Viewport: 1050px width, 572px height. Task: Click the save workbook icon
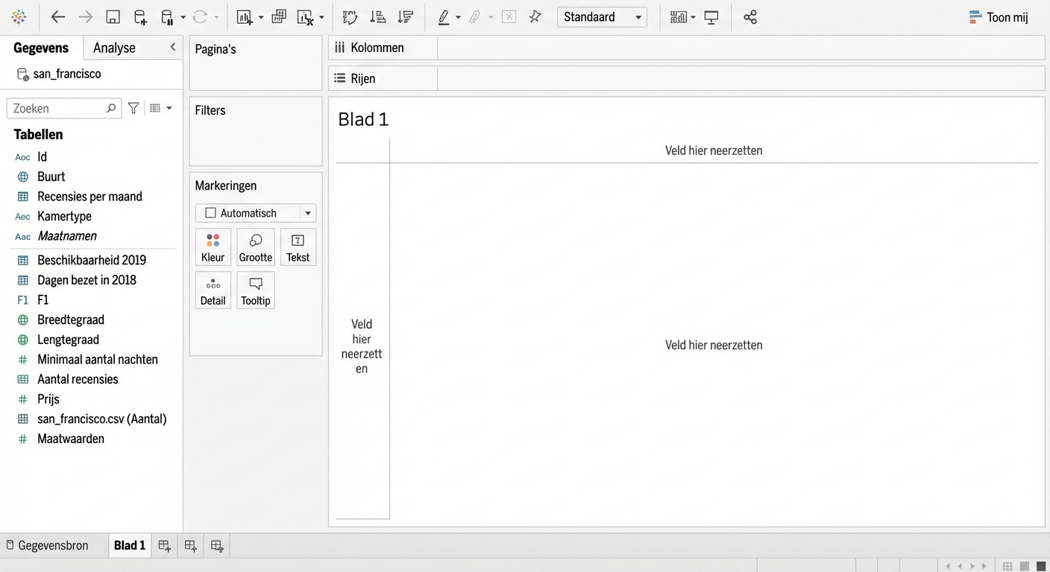click(113, 17)
